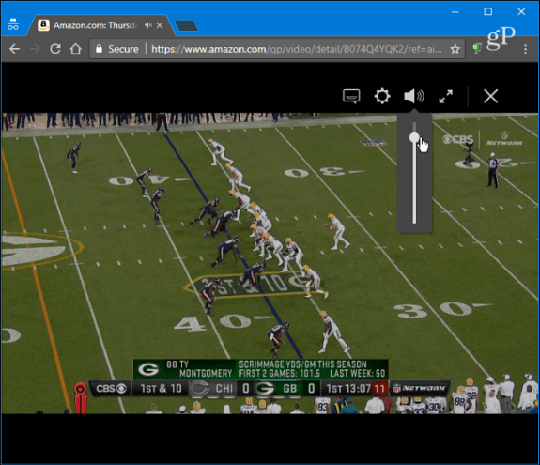Click the incognito icon at top left
The image size is (540, 465).
13,24
